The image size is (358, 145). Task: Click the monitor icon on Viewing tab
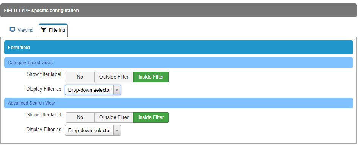[13, 30]
